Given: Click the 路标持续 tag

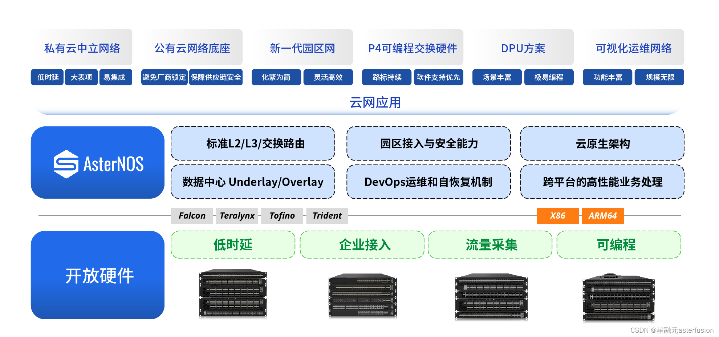Looking at the screenshot, I should coord(387,77).
